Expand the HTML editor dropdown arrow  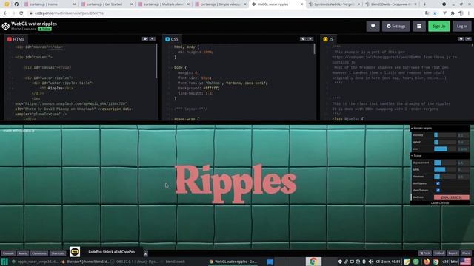153,39
